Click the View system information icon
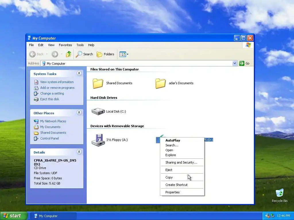Screen dimensions: 294x220 coord(36,82)
